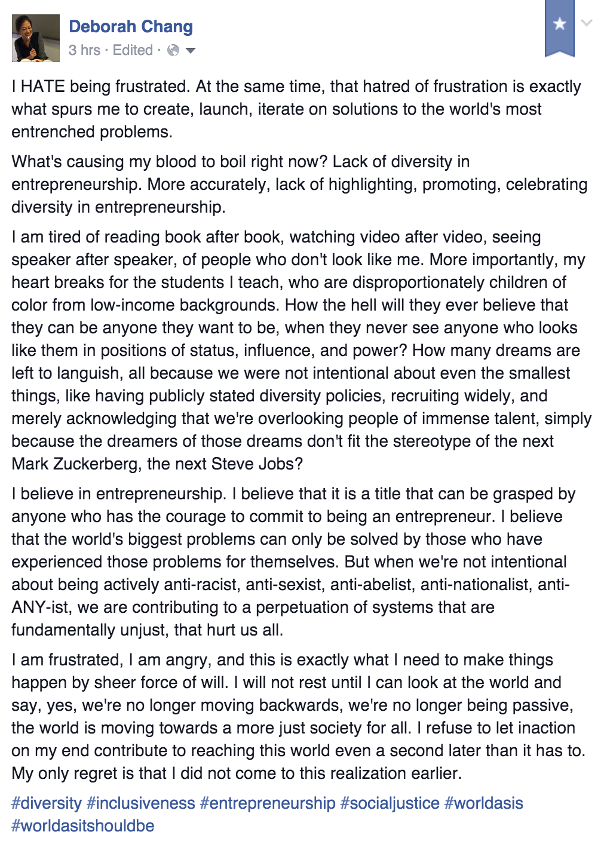The height and width of the screenshot is (841, 601).
Task: Open the #diversity hashtag
Action: coord(47,803)
